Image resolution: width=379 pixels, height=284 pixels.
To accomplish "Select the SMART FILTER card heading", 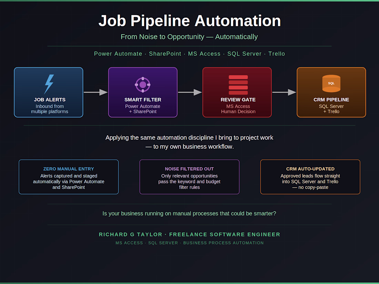I will point(143,100).
